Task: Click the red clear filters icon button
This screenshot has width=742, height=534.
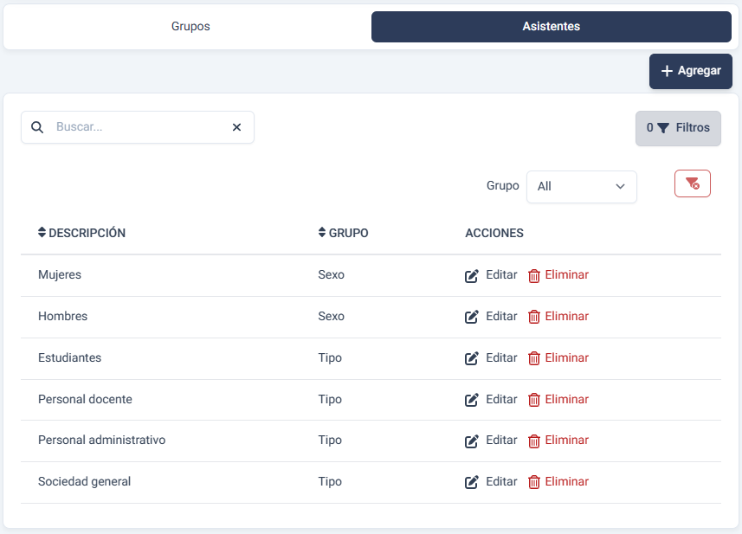Action: [692, 183]
